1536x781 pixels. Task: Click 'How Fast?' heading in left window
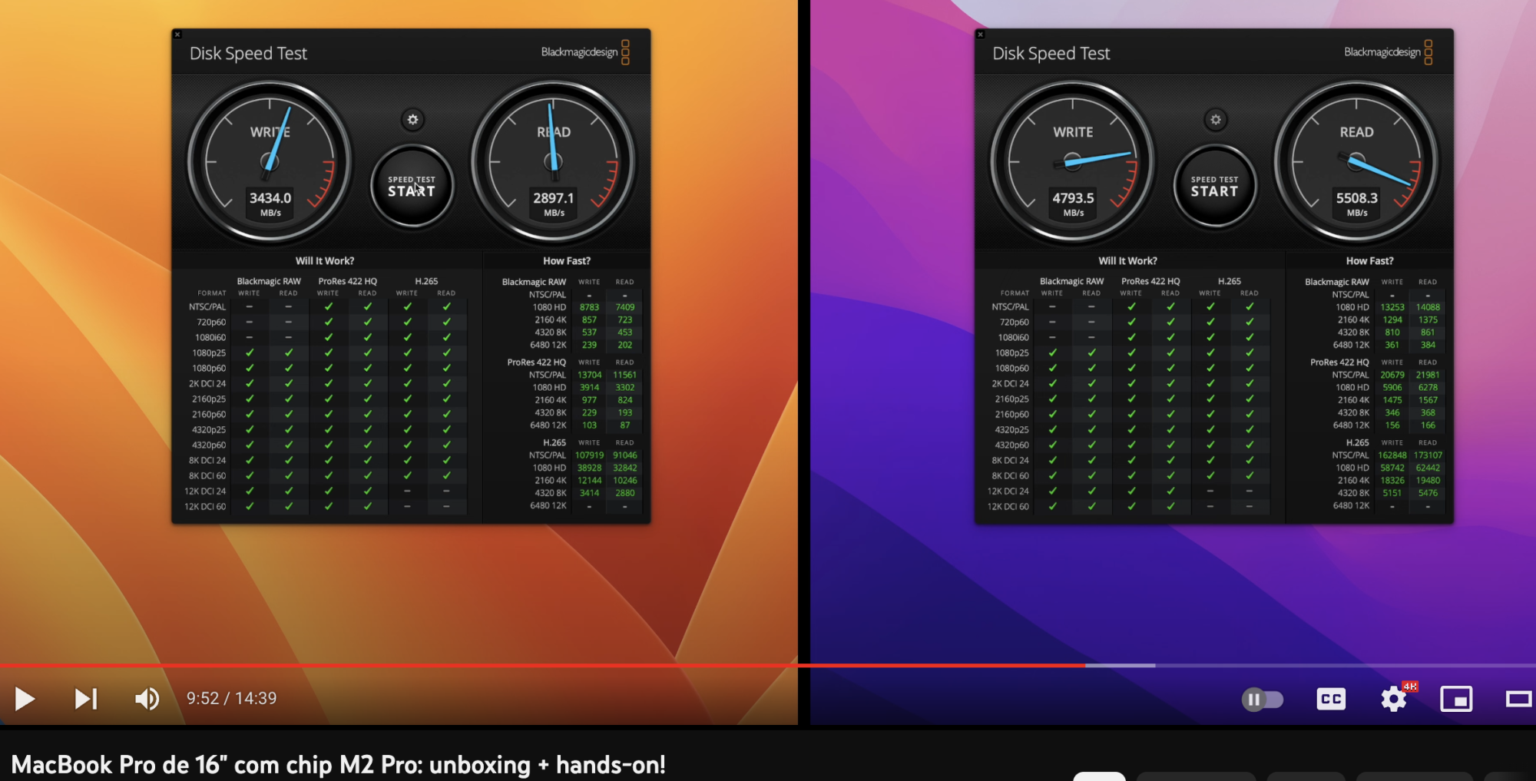coord(567,261)
